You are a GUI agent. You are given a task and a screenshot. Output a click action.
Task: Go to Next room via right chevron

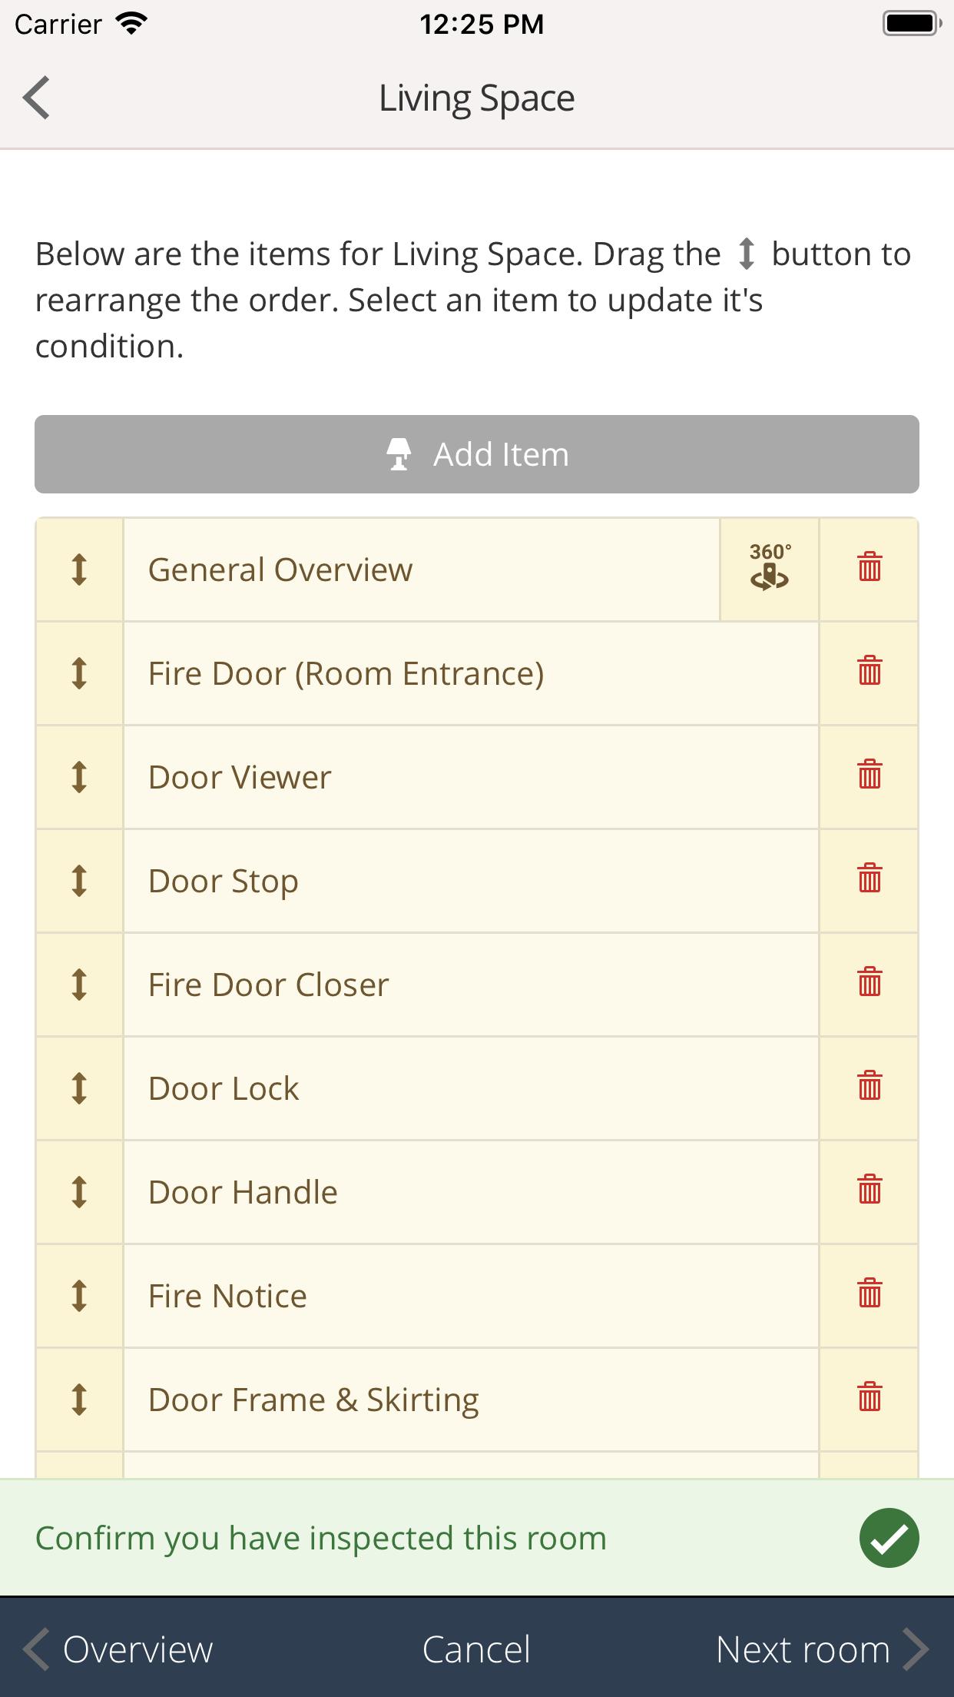pyautogui.click(x=823, y=1649)
